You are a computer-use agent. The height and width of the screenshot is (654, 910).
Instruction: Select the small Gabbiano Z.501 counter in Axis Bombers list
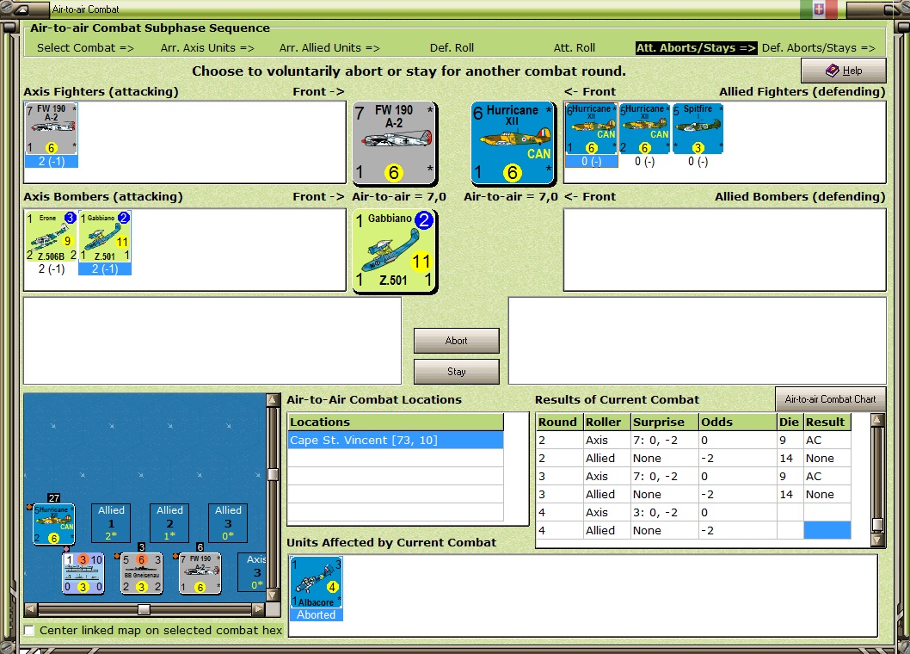(x=104, y=236)
